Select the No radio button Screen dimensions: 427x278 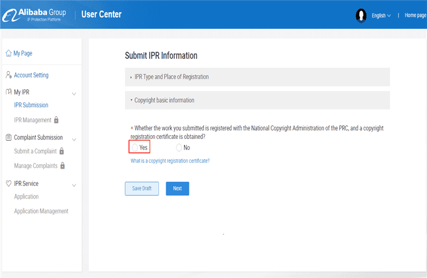(179, 147)
